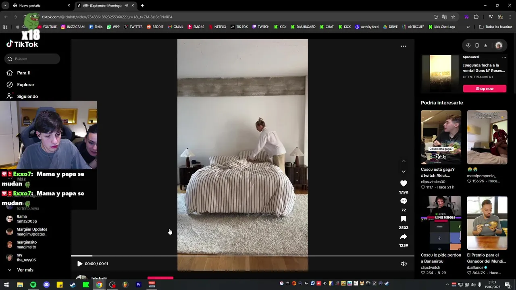Play the paused video

coord(79,264)
